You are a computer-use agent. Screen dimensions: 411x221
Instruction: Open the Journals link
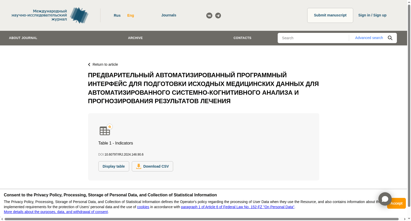click(x=169, y=15)
